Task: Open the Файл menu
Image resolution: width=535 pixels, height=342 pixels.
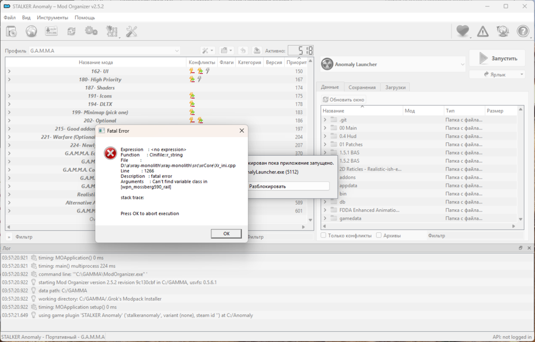Action: pos(10,18)
